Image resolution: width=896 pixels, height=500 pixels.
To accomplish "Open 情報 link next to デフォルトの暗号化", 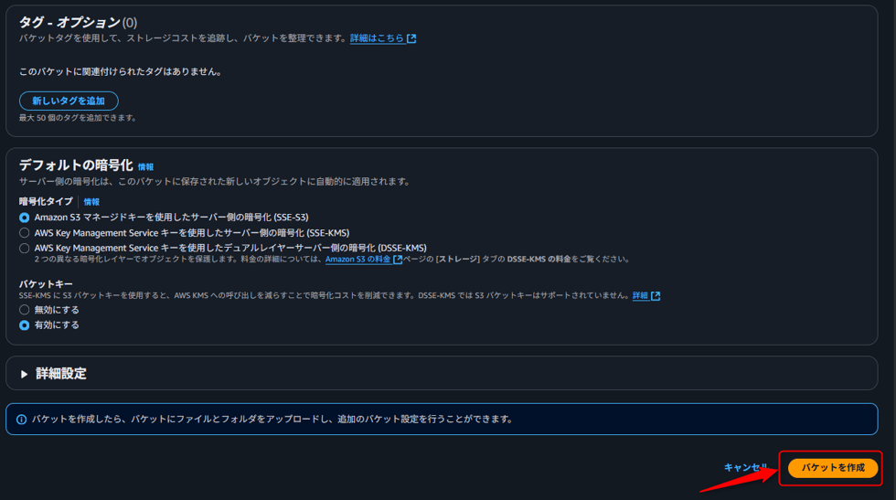I will click(x=145, y=167).
